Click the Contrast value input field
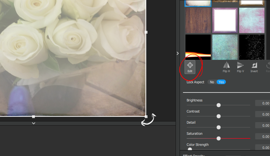Image resolution: width=270 pixels, height=156 pixels. point(263,114)
